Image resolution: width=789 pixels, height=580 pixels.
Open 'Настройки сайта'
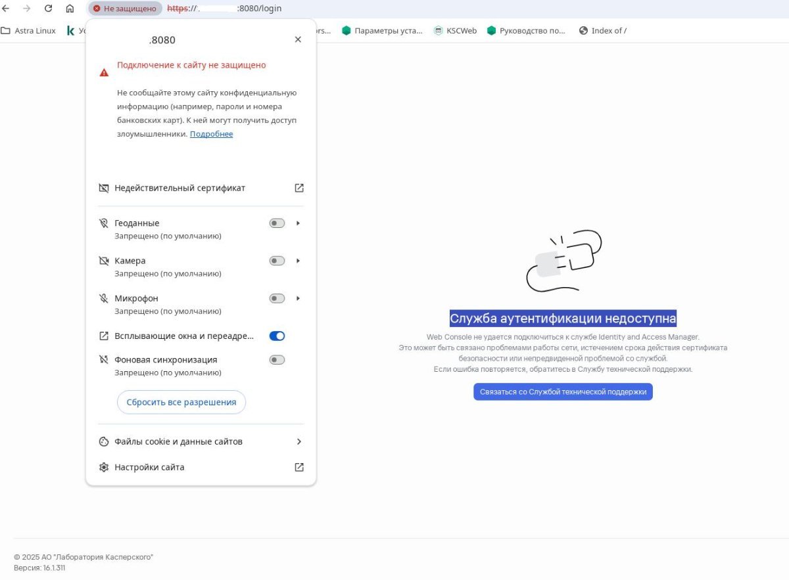(x=201, y=467)
